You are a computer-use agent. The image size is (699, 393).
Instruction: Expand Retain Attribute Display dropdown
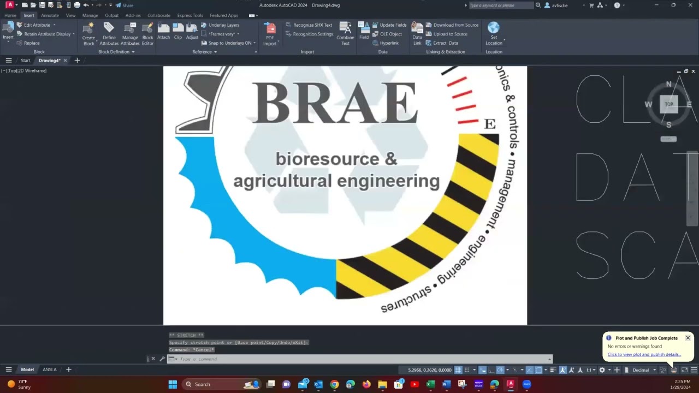coord(74,34)
